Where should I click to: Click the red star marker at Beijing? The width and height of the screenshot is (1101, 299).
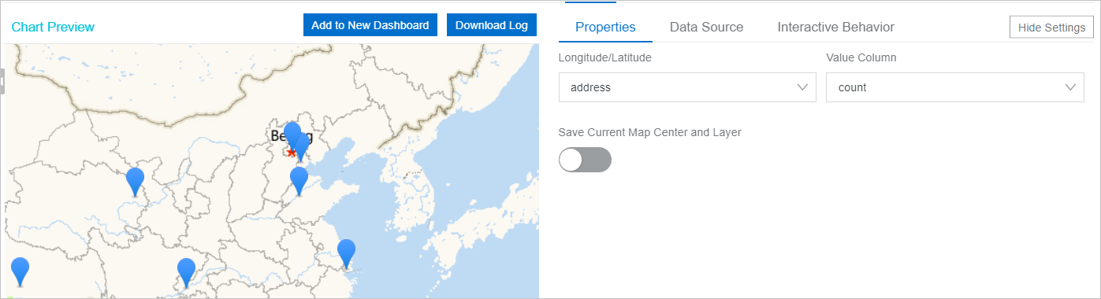click(292, 152)
